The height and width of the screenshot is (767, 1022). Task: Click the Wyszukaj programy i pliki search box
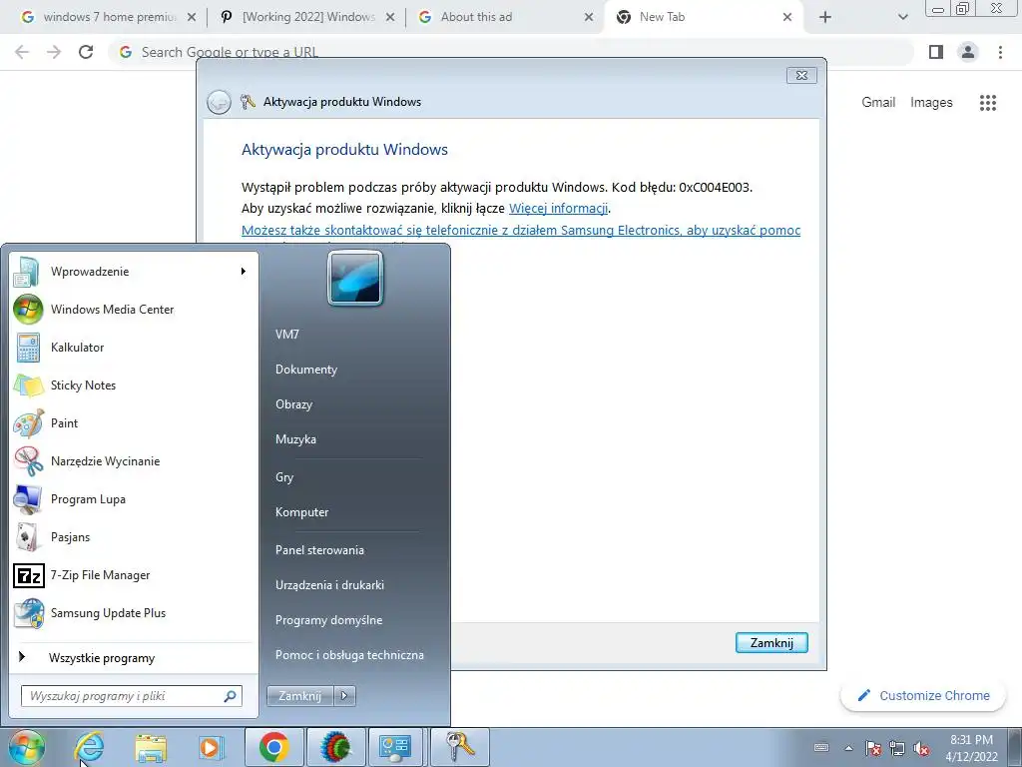(131, 696)
